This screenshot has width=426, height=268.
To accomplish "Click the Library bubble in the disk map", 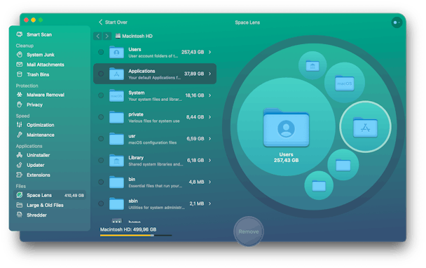I will click(x=312, y=65).
